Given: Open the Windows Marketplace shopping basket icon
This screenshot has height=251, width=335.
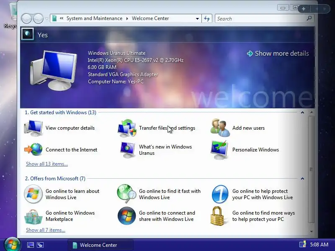Looking at the screenshot, I should pyautogui.click(x=33, y=216).
